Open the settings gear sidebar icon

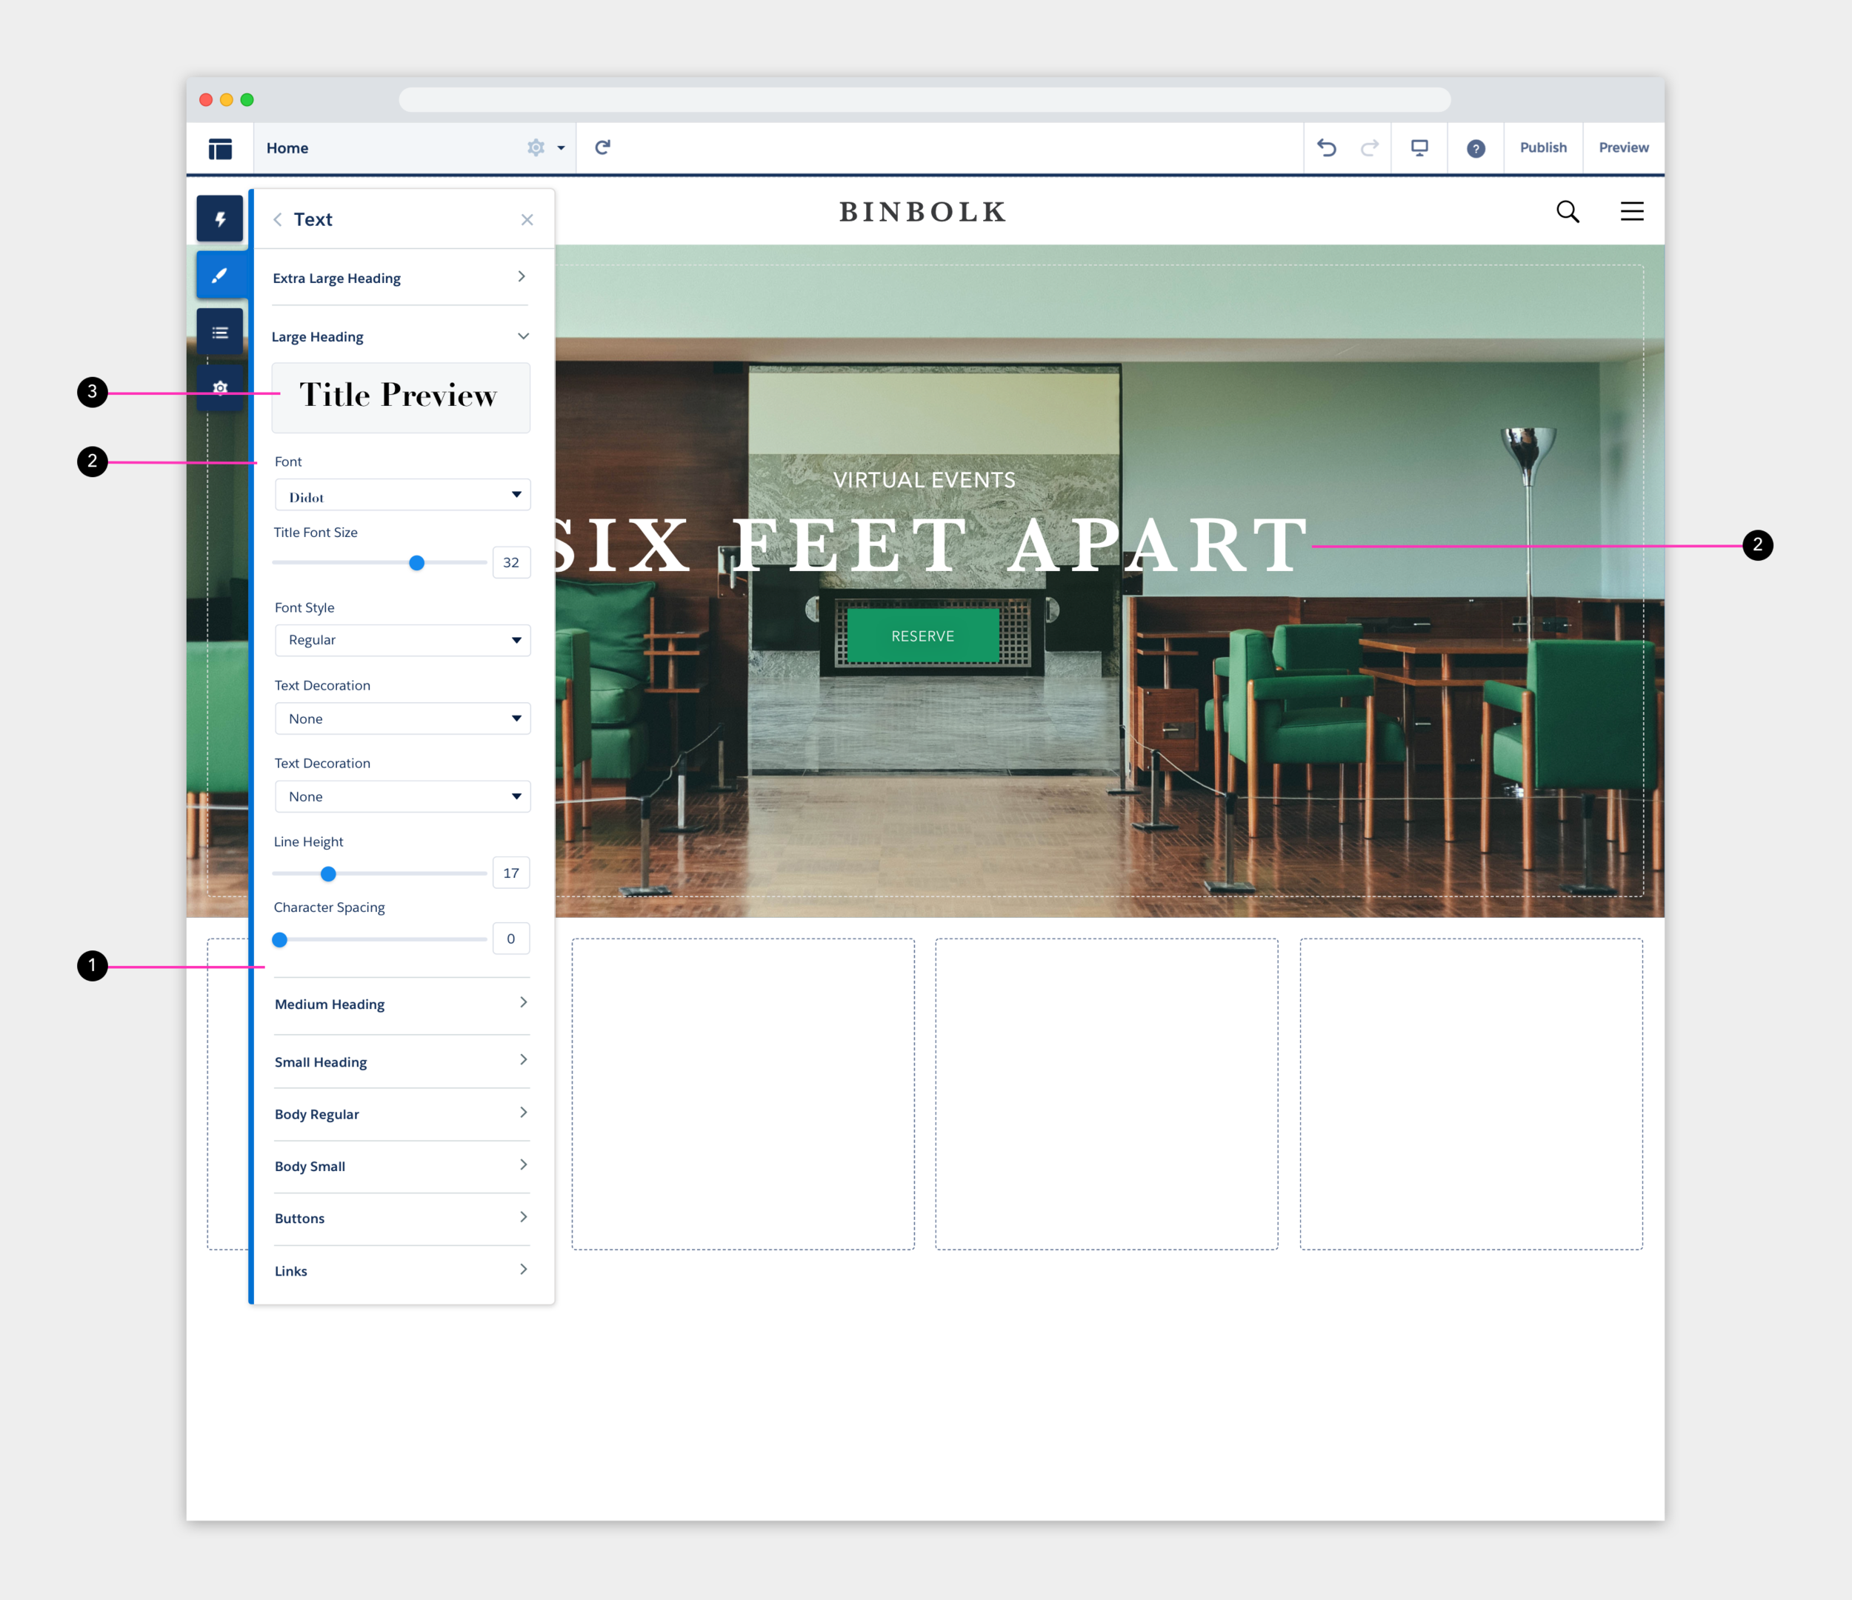click(220, 388)
